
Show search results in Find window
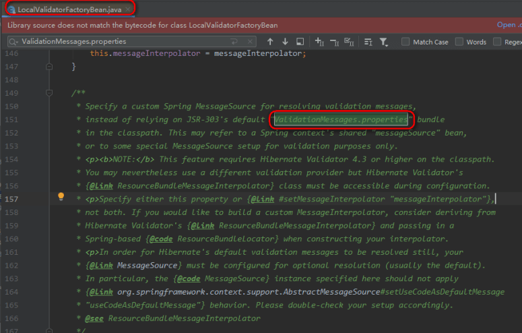pos(300,42)
